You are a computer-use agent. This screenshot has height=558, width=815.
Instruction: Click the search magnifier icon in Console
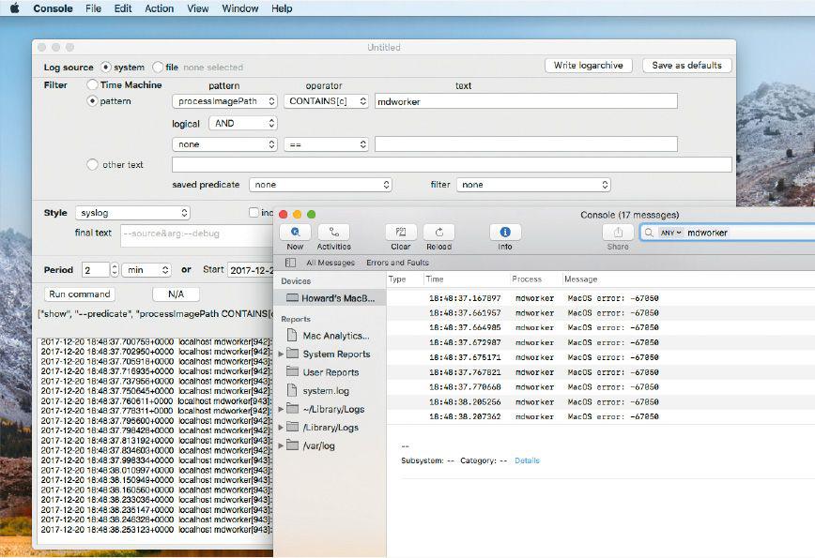(649, 233)
